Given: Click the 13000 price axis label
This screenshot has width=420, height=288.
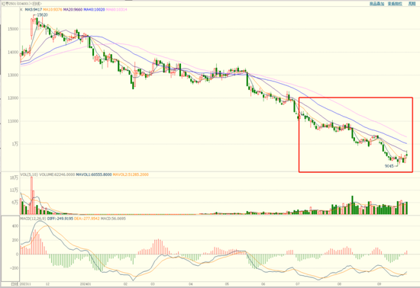Looking at the screenshot, I should coord(13,75).
